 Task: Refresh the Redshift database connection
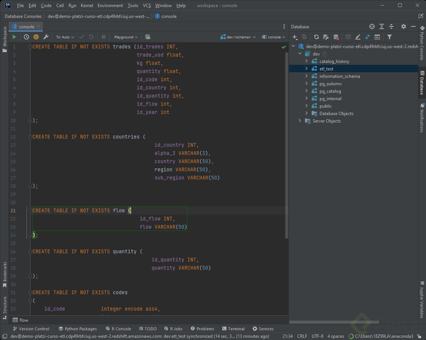tap(316, 37)
